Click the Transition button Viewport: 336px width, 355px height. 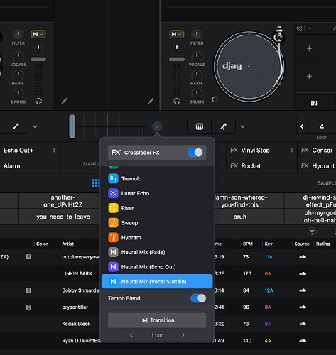[157, 320]
